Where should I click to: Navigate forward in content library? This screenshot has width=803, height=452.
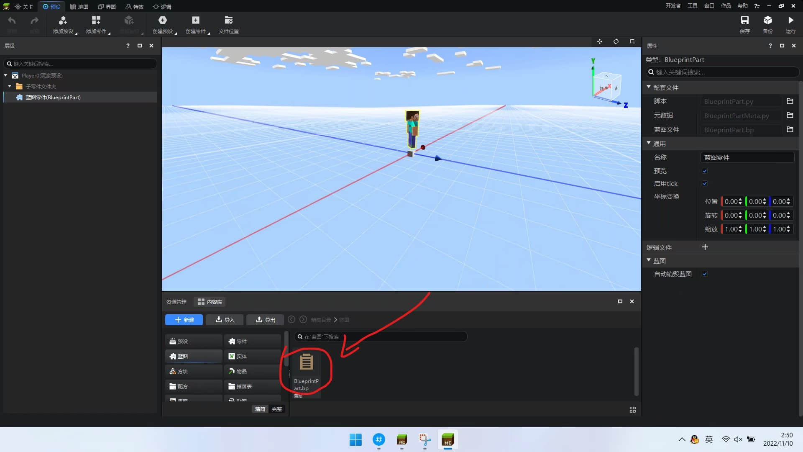point(303,319)
